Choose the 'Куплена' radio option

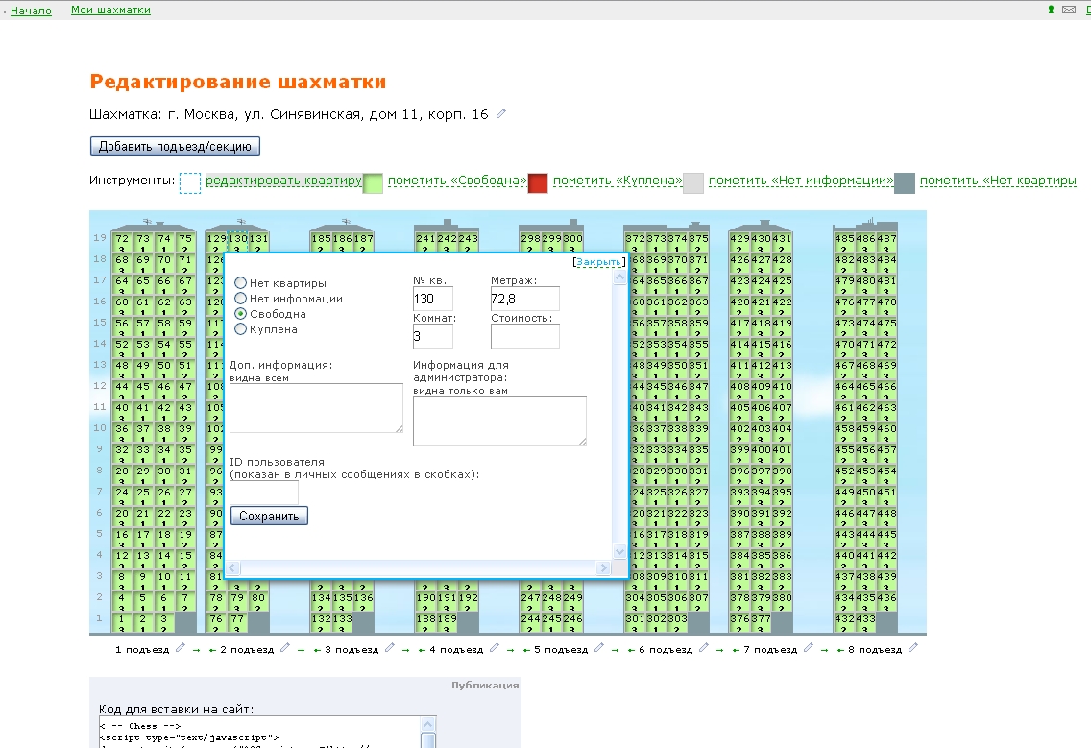[x=240, y=329]
